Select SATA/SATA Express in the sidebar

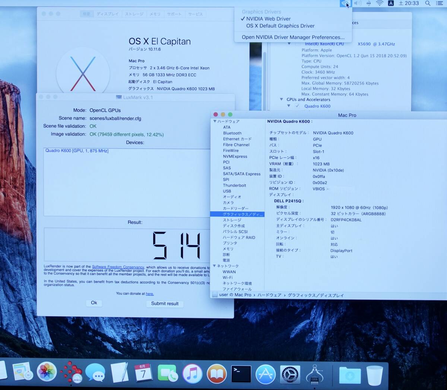point(242,174)
